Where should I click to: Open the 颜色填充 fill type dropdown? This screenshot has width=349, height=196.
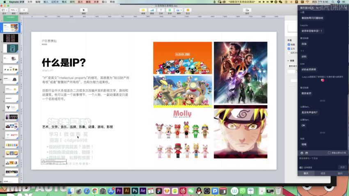292,66
